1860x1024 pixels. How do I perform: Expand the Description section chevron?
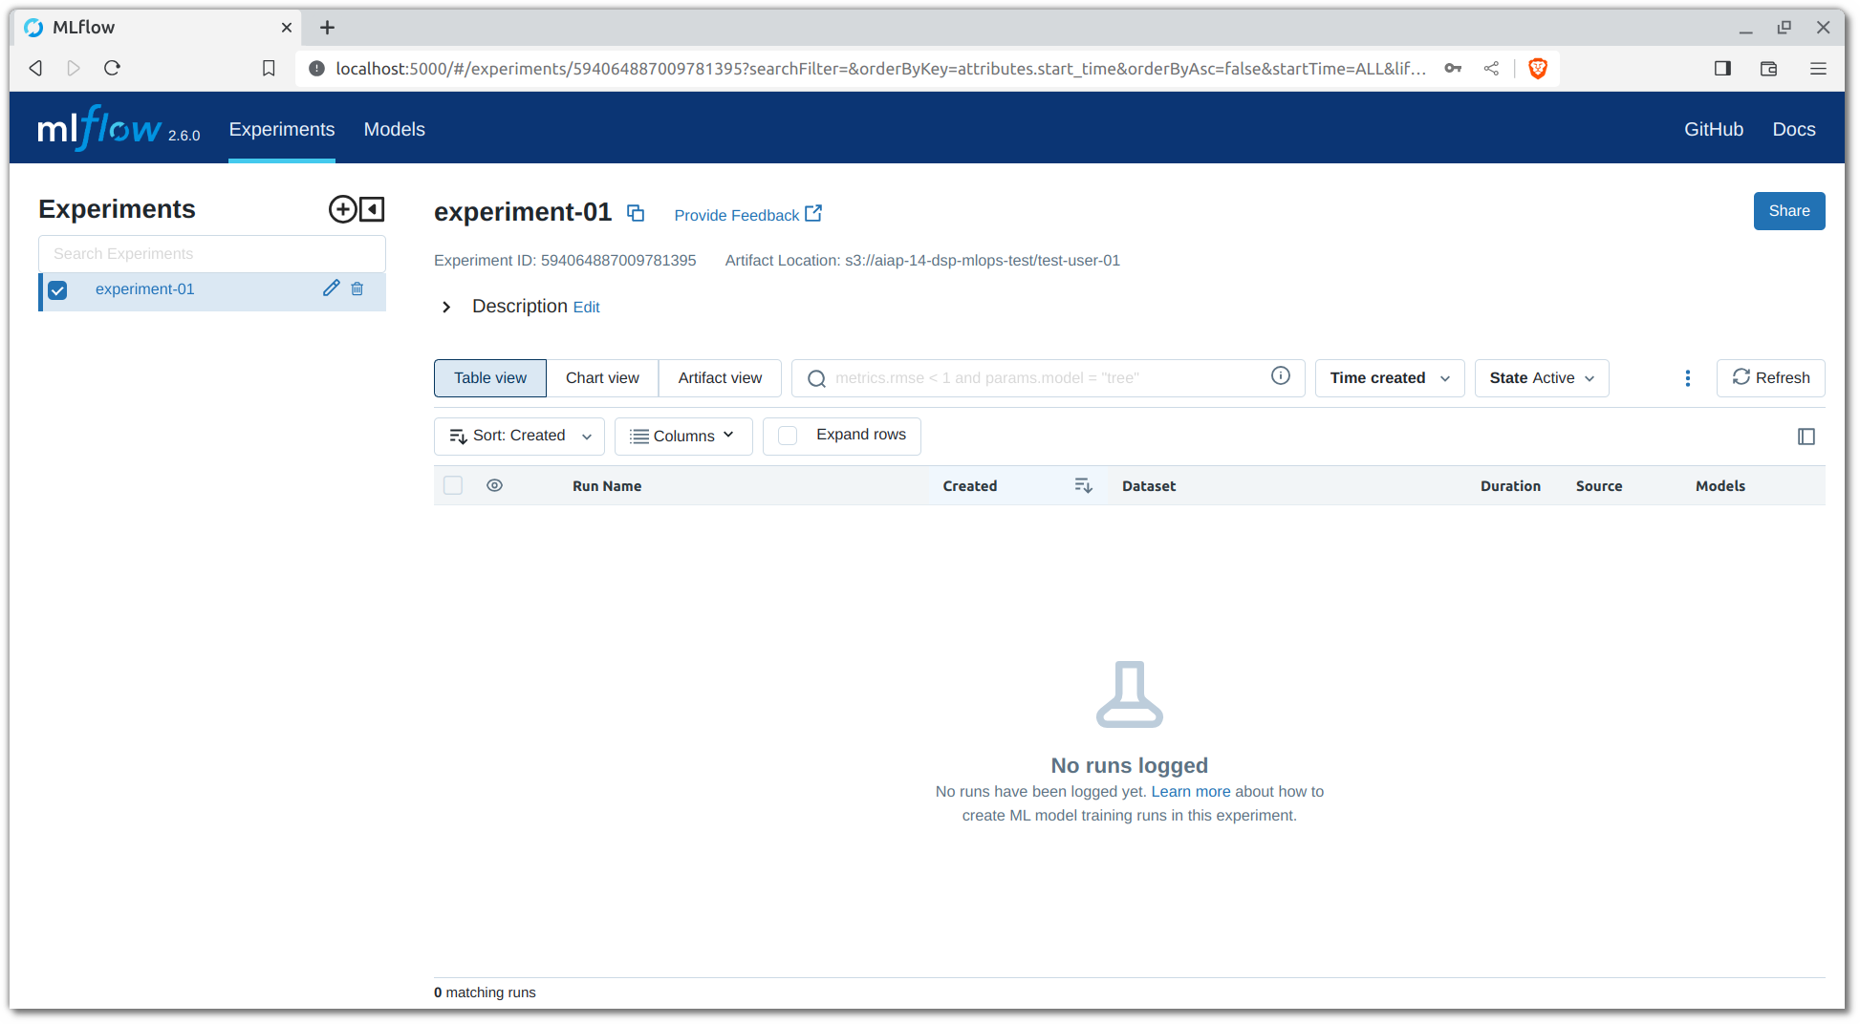point(446,307)
